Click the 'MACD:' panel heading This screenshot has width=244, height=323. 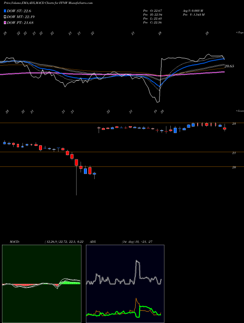point(15,242)
